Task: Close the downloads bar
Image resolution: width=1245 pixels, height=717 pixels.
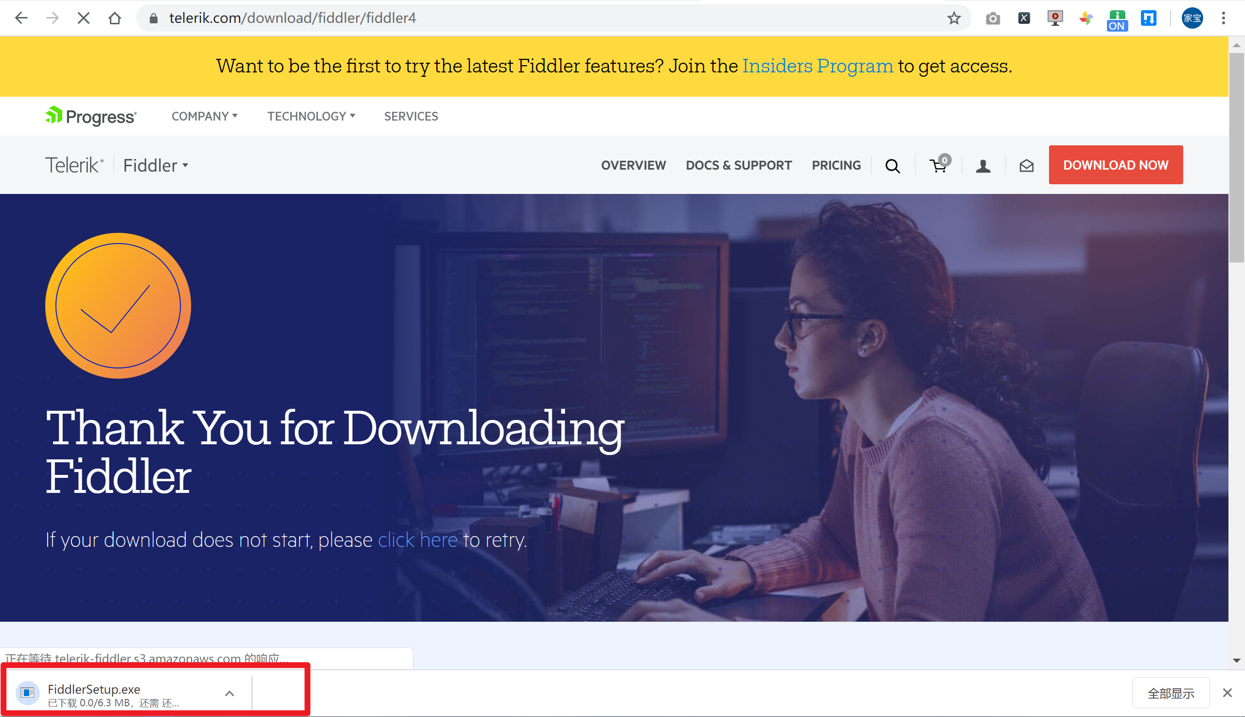Action: (x=1227, y=693)
